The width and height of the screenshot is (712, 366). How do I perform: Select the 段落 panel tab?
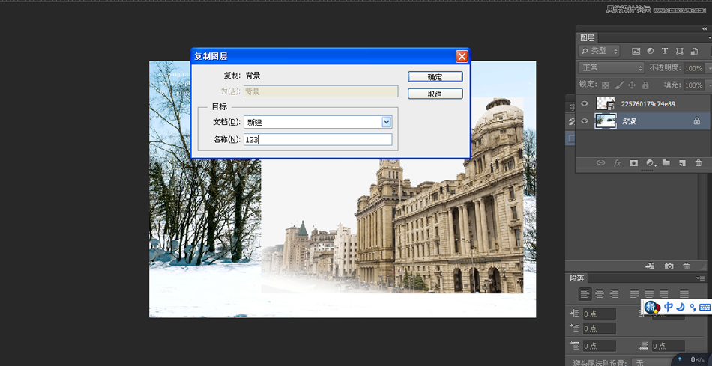578,278
